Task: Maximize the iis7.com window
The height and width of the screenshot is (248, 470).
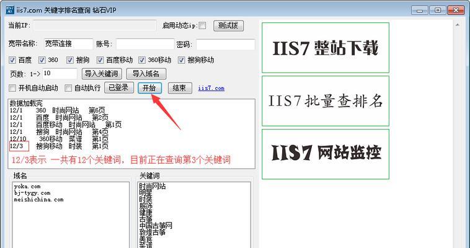Action: click(438, 10)
